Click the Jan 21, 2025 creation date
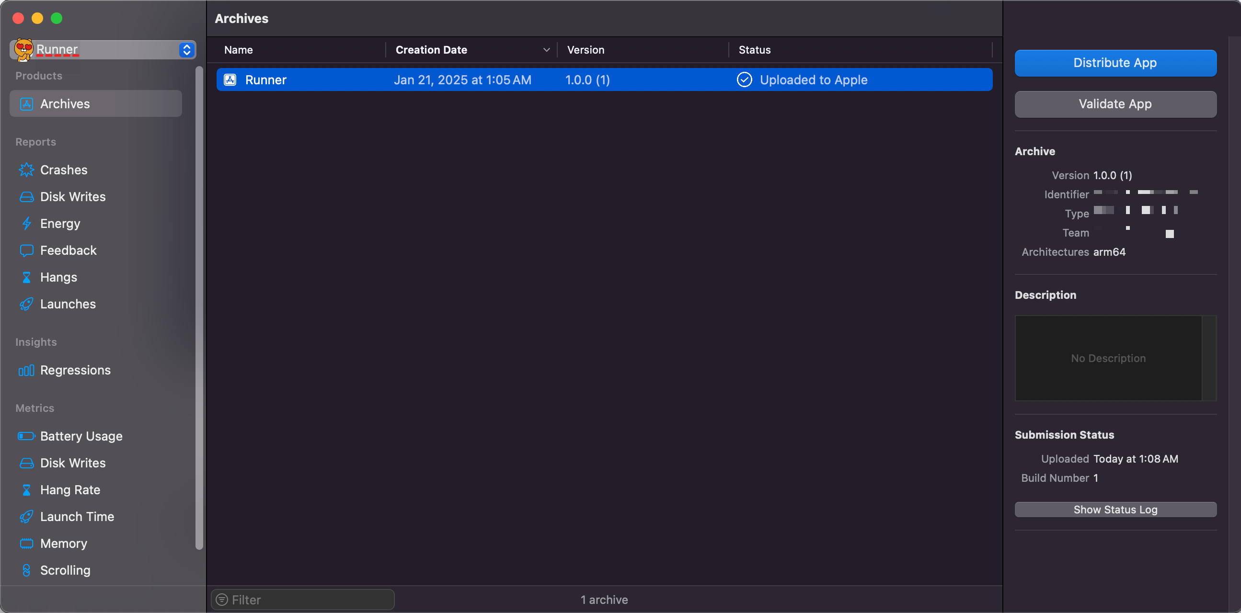 point(462,80)
